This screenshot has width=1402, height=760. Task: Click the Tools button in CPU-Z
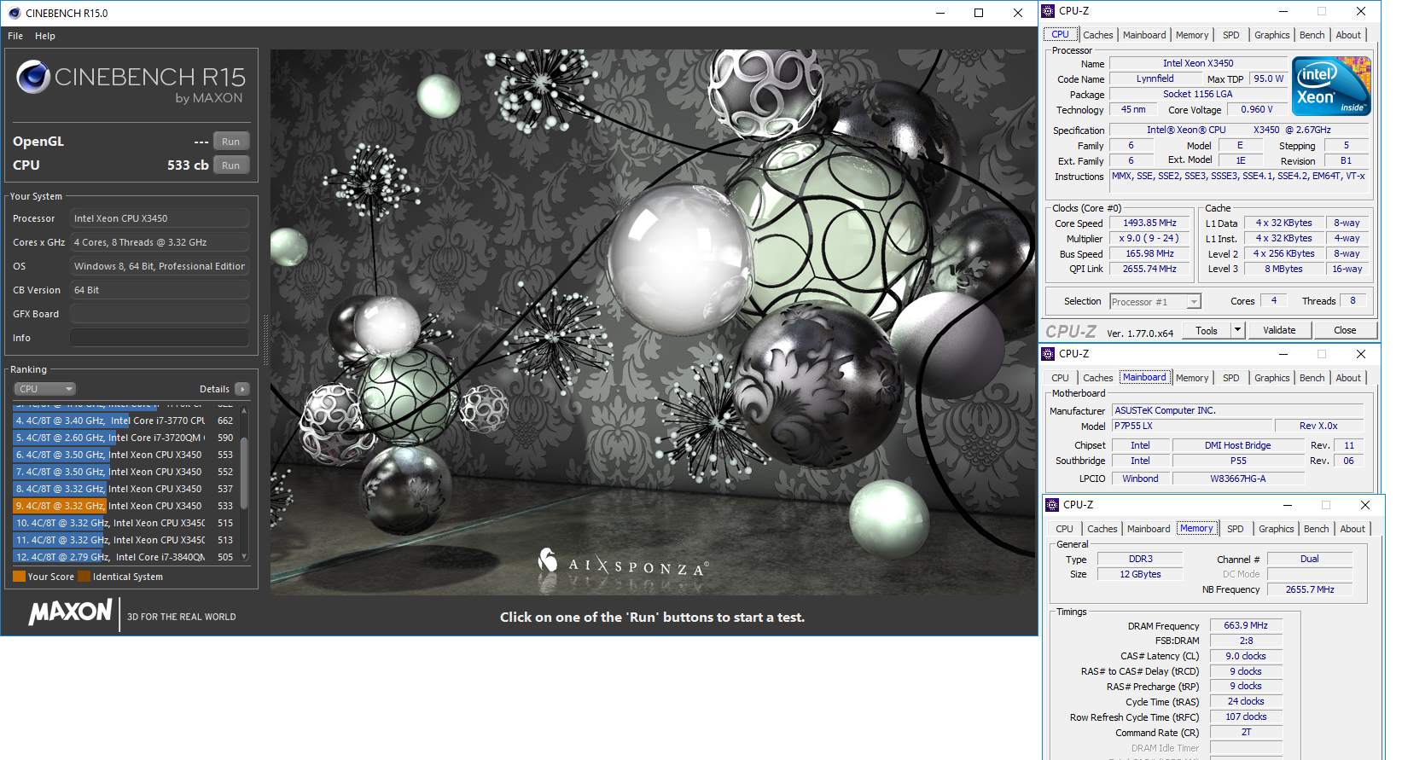coord(1207,330)
